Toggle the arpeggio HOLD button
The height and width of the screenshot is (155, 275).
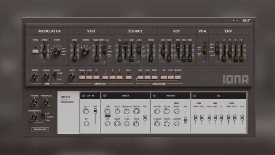129,77
